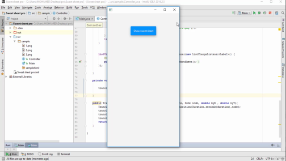The image size is (286, 161).
Task: Click the scroll from source target icon
Action: pos(54,19)
